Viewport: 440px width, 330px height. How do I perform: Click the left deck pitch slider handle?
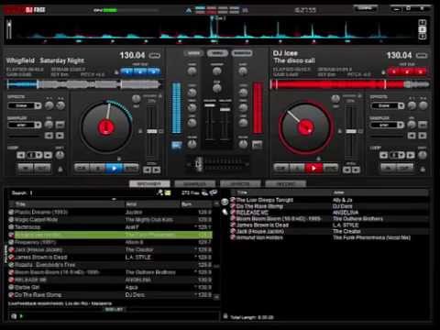tap(152, 131)
